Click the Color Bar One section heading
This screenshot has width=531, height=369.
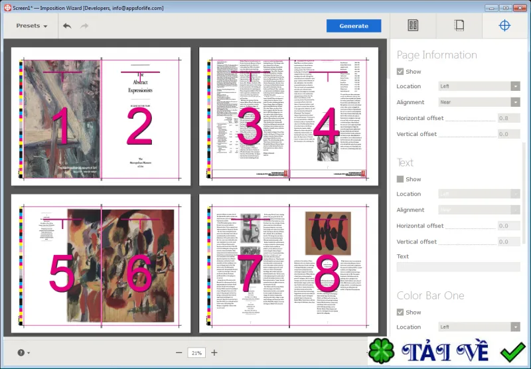point(430,295)
